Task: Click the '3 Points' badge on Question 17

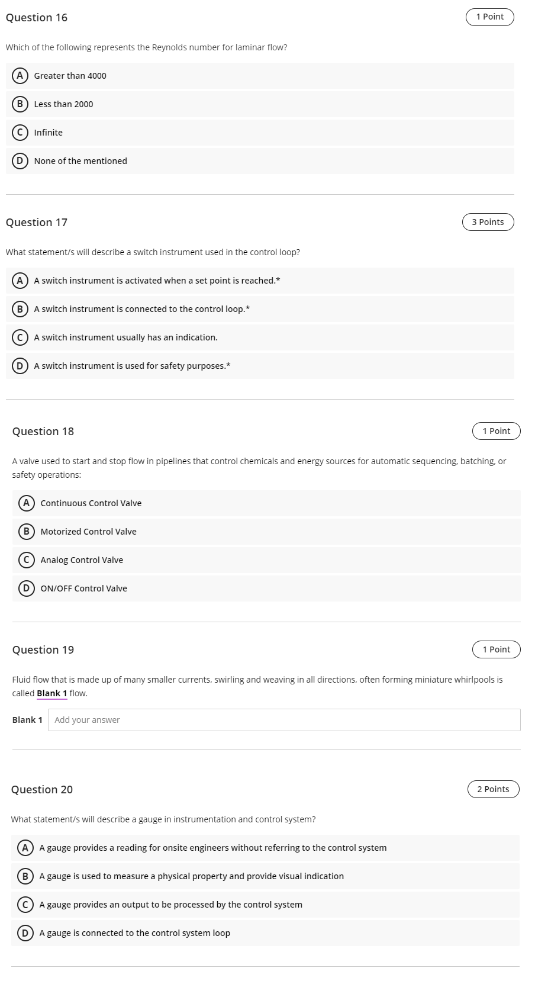Action: [488, 222]
